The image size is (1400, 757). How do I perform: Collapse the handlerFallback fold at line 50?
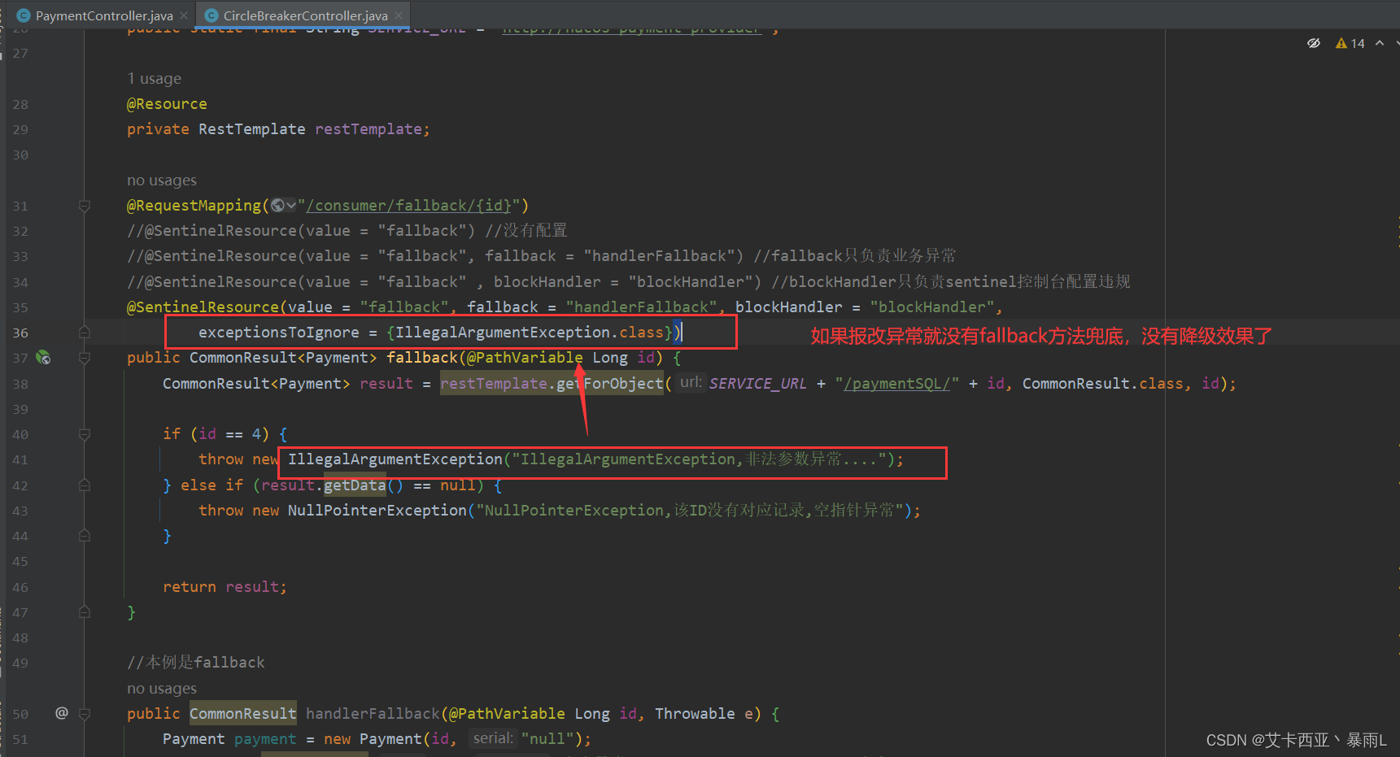coord(84,714)
